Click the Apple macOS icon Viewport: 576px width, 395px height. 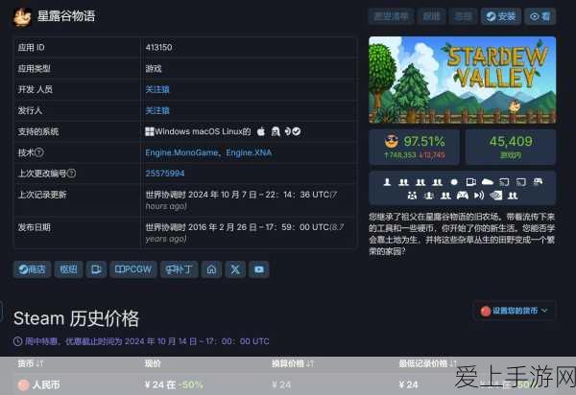261,131
